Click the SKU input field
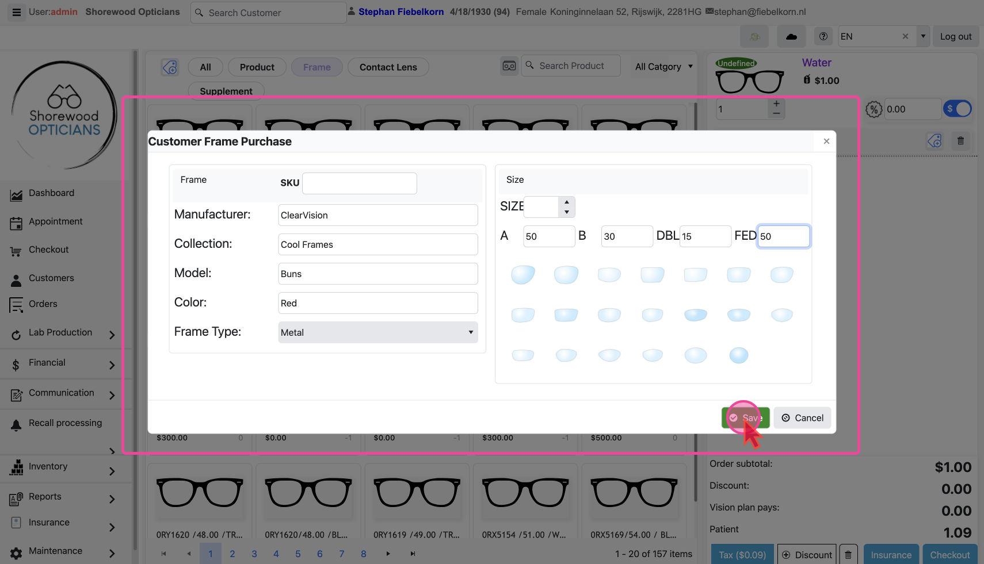The width and height of the screenshot is (984, 564). [x=359, y=183]
